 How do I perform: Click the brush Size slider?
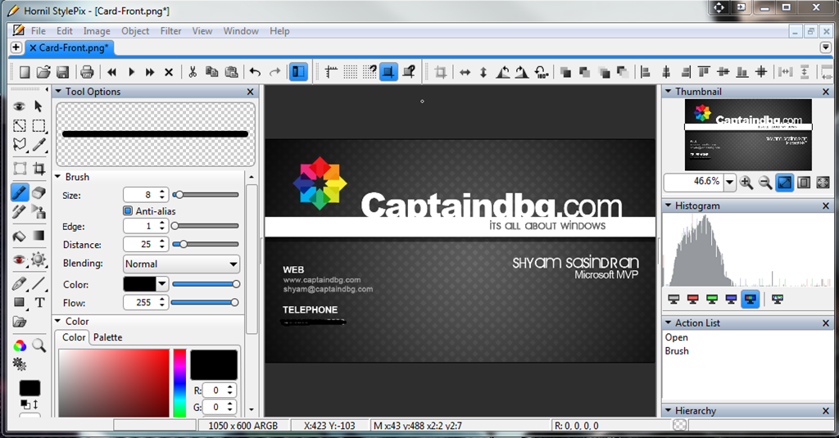[206, 195]
